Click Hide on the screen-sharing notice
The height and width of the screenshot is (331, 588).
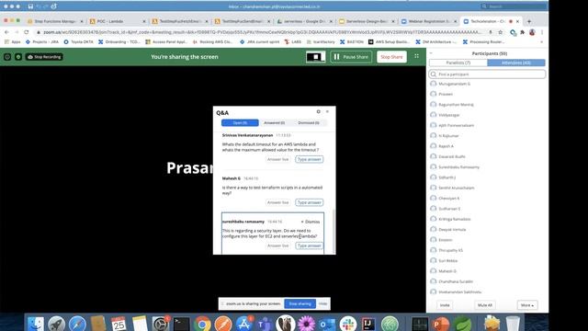click(x=322, y=303)
